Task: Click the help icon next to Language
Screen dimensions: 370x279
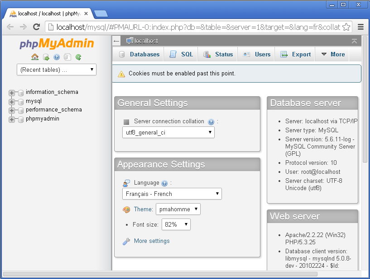Action: pyautogui.click(x=164, y=183)
